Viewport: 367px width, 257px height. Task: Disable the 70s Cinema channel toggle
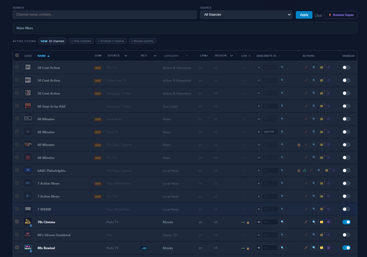346,222
